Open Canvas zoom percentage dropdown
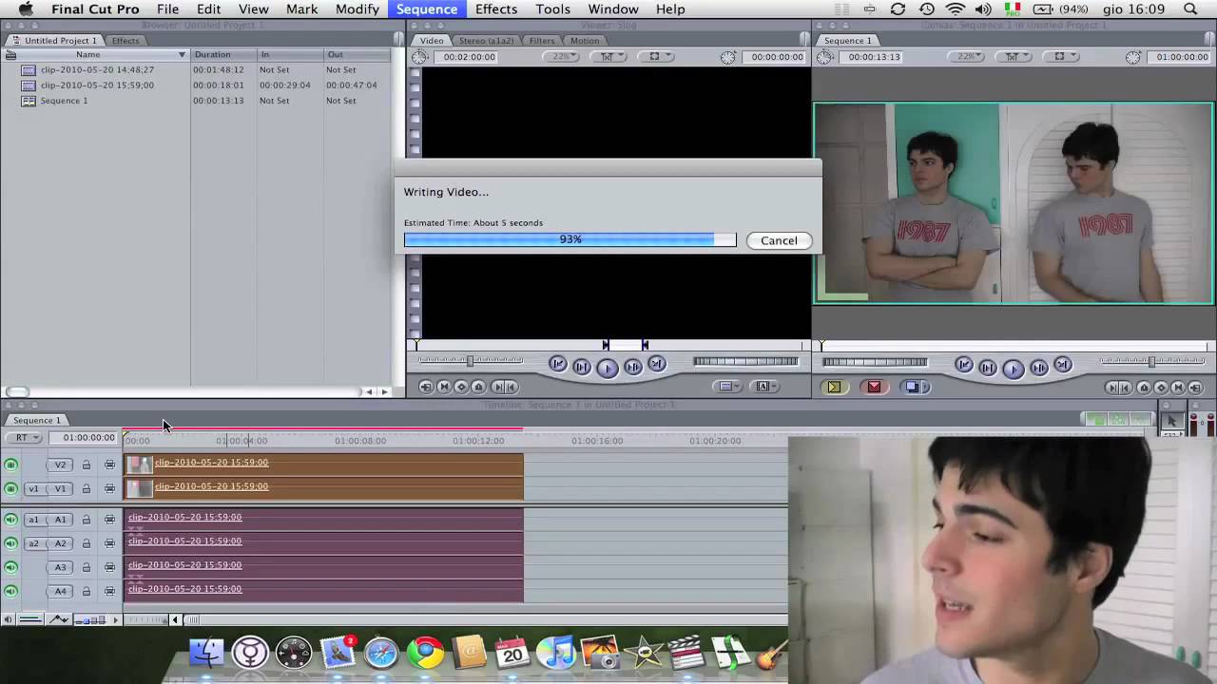1217x684 pixels. coord(968,57)
